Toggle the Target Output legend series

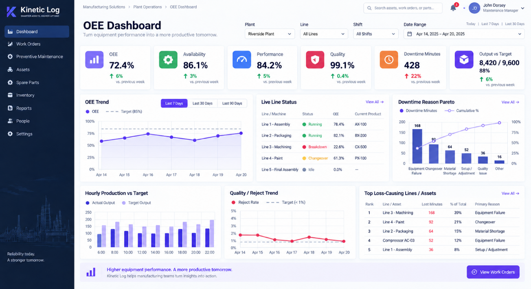point(136,203)
